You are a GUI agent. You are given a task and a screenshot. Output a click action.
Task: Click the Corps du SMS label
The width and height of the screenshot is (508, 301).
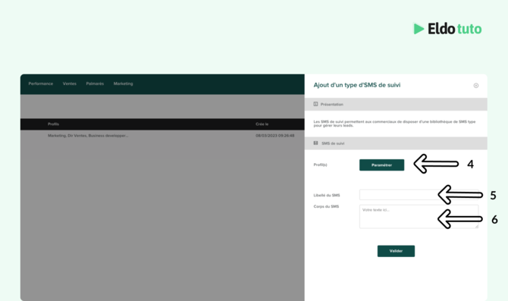coord(326,206)
